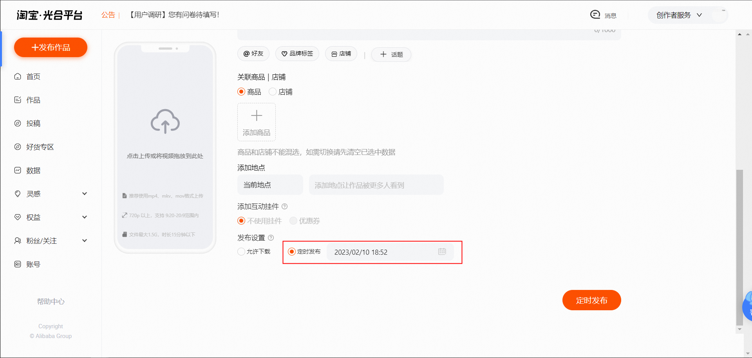Open the 账号 account page
Screen dimensions: 752x358
[33, 264]
